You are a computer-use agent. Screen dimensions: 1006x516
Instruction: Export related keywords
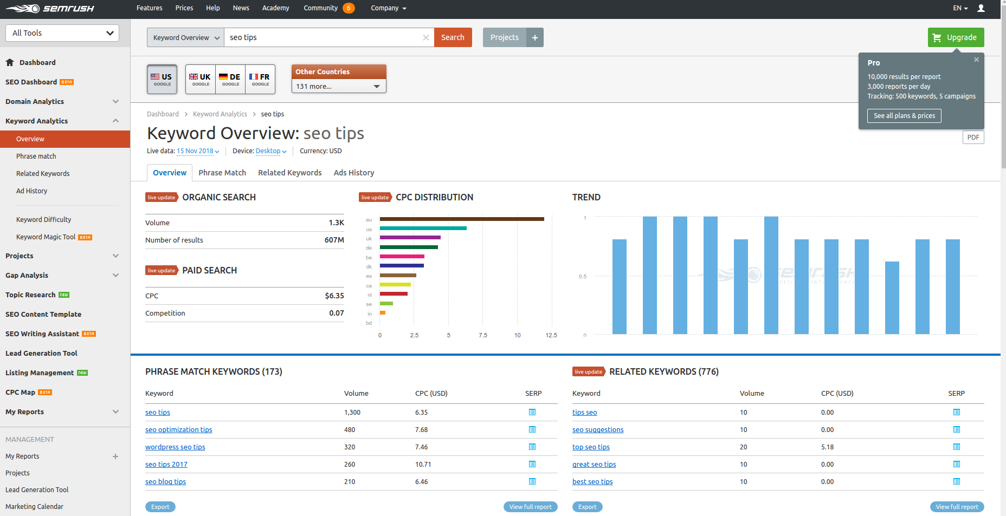(588, 507)
